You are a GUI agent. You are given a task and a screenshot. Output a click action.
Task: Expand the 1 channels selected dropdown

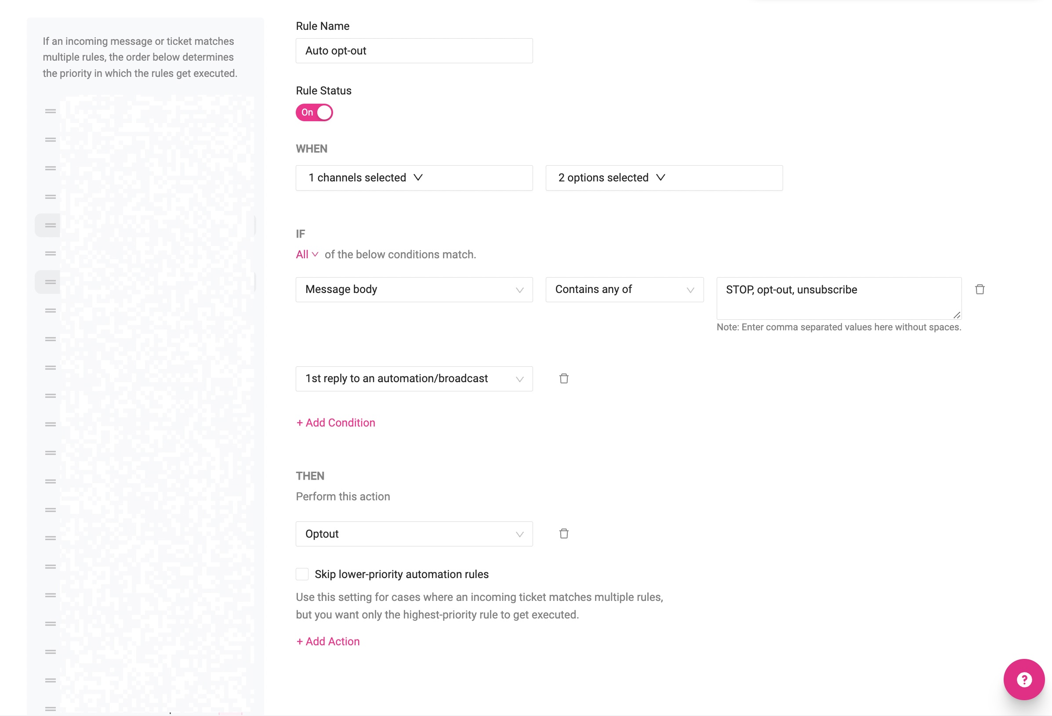(414, 178)
